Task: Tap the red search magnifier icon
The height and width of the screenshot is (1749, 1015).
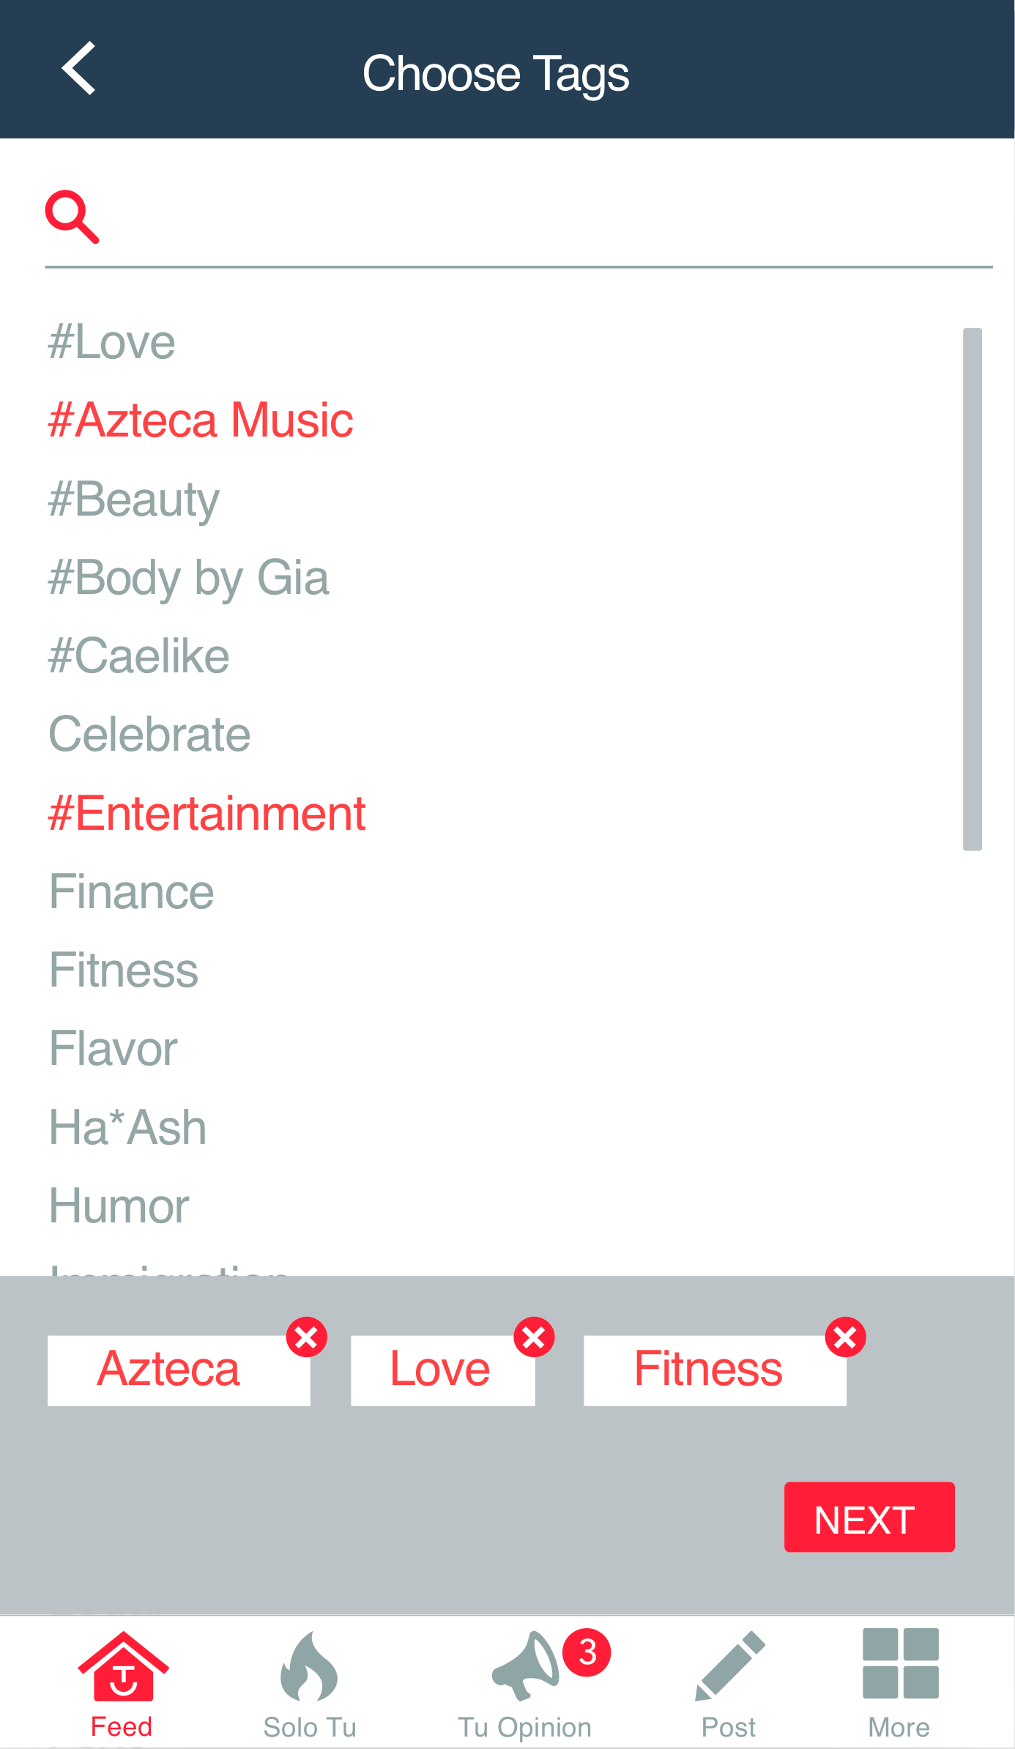Action: pyautogui.click(x=72, y=217)
